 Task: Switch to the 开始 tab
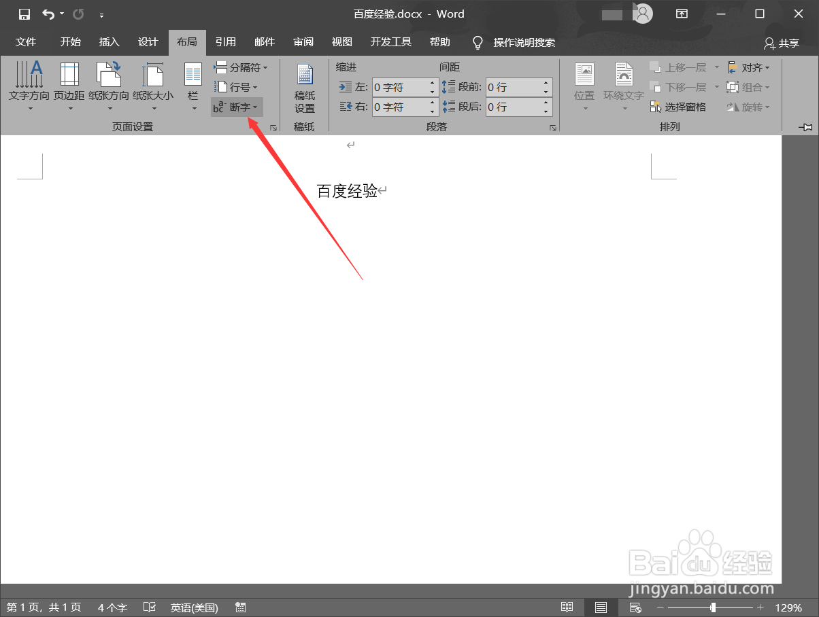(70, 42)
